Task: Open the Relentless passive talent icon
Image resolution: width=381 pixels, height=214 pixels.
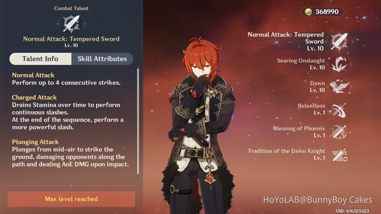Action: tap(339, 110)
